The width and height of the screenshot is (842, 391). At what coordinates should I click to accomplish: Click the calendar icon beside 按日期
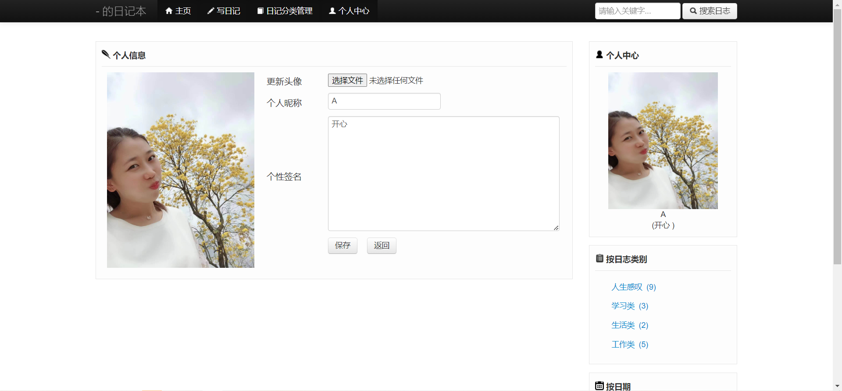599,386
